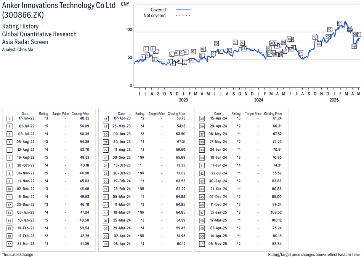Click the closing price 55.52
Image resolution: width=364 pixels, height=257 pixels.
[x=277, y=173]
